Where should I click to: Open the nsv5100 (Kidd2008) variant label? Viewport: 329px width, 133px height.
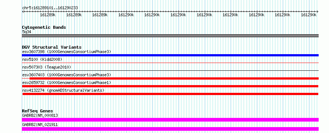pos(42,59)
